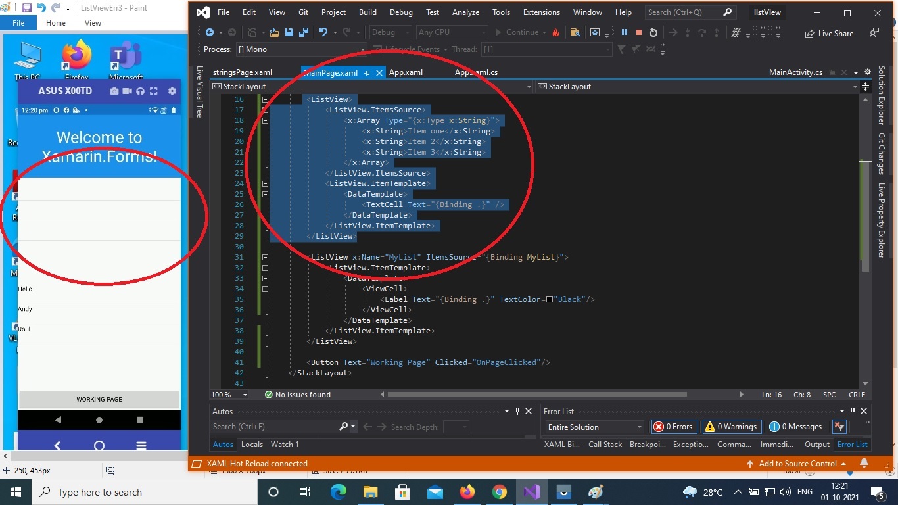The height and width of the screenshot is (505, 898).
Task: Switch to the Watch 1 tab
Action: coord(285,445)
